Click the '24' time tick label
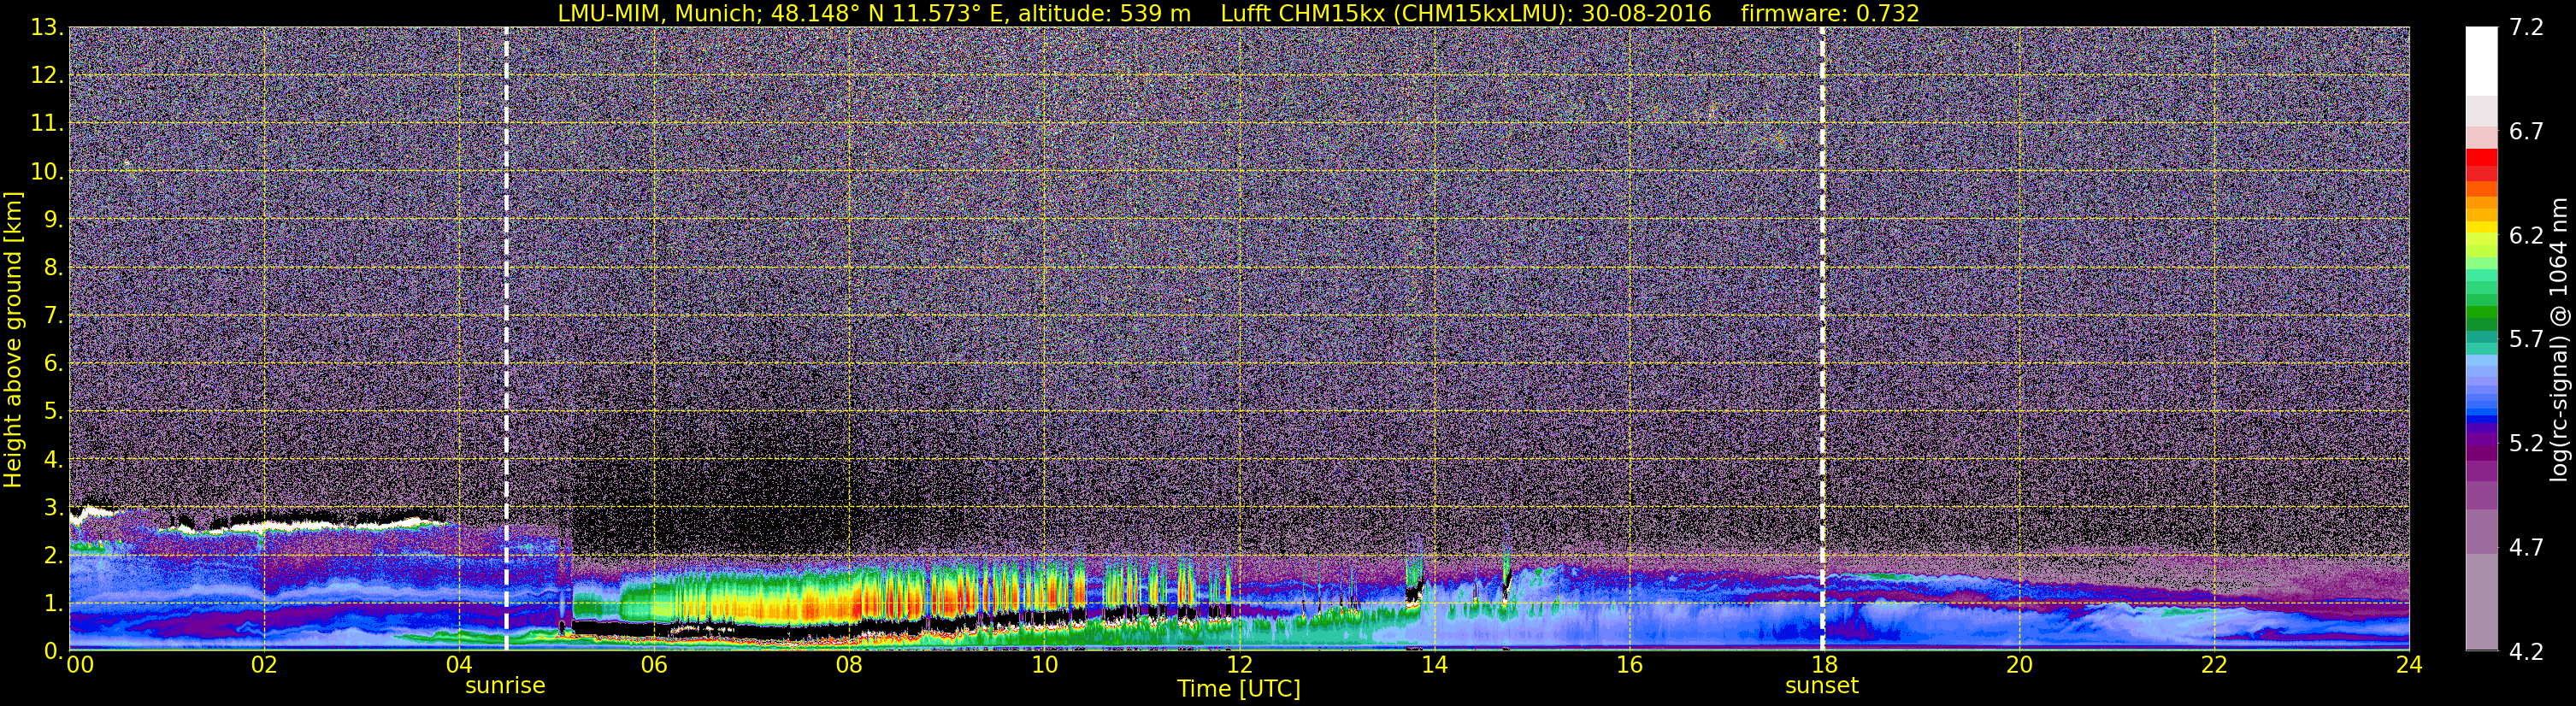Screen dimensions: 2576x706 click(2408, 665)
